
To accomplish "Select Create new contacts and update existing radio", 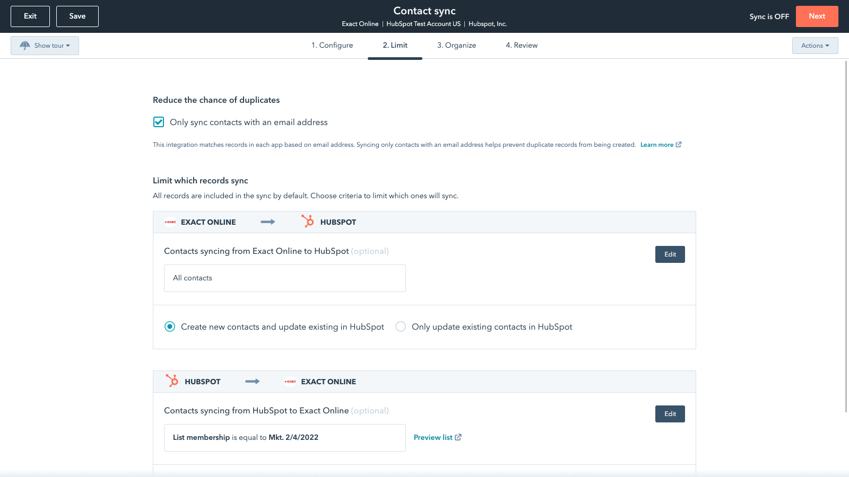I will 170,327.
